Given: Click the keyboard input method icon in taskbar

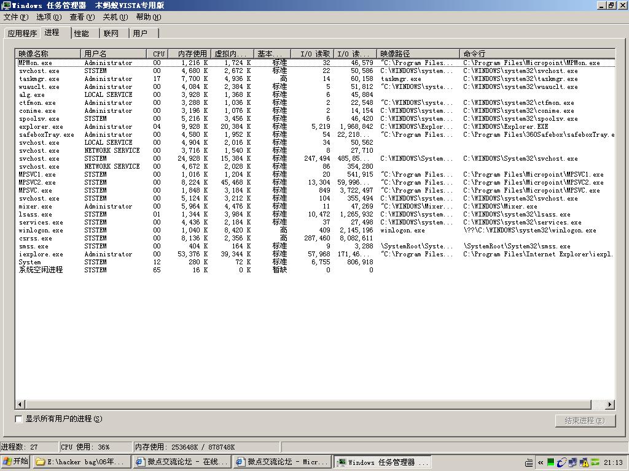Looking at the screenshot, I should (x=529, y=462).
